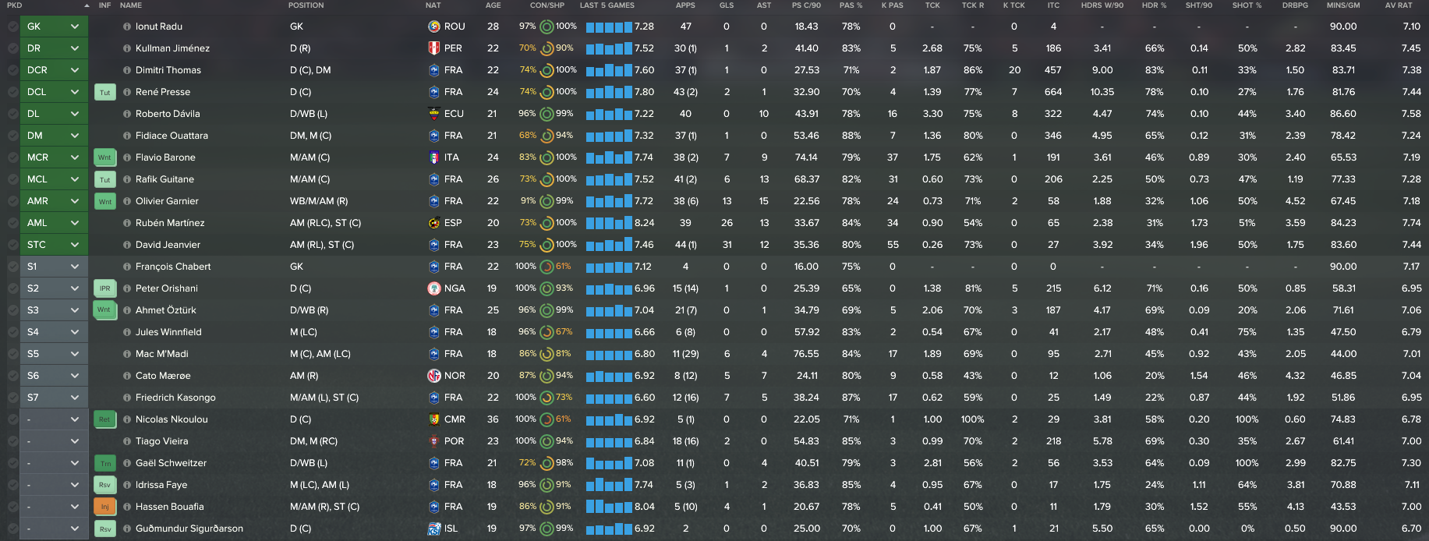The image size is (1429, 541).
Task: Check the selection circle for Tiago Vieira's row
Action: tap(12, 441)
